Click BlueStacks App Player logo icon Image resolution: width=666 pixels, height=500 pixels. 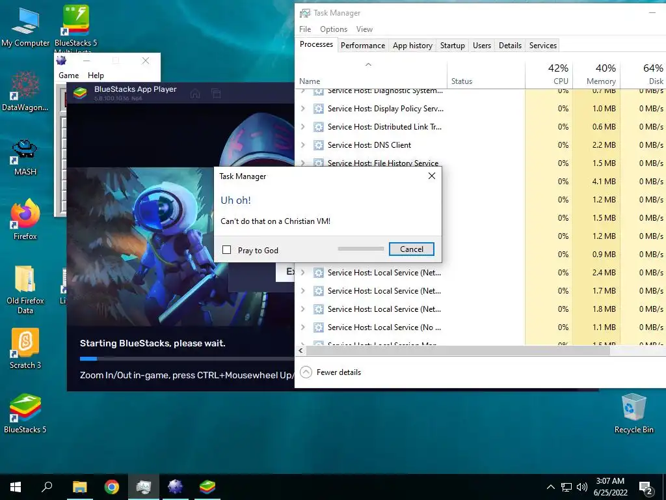(80, 92)
